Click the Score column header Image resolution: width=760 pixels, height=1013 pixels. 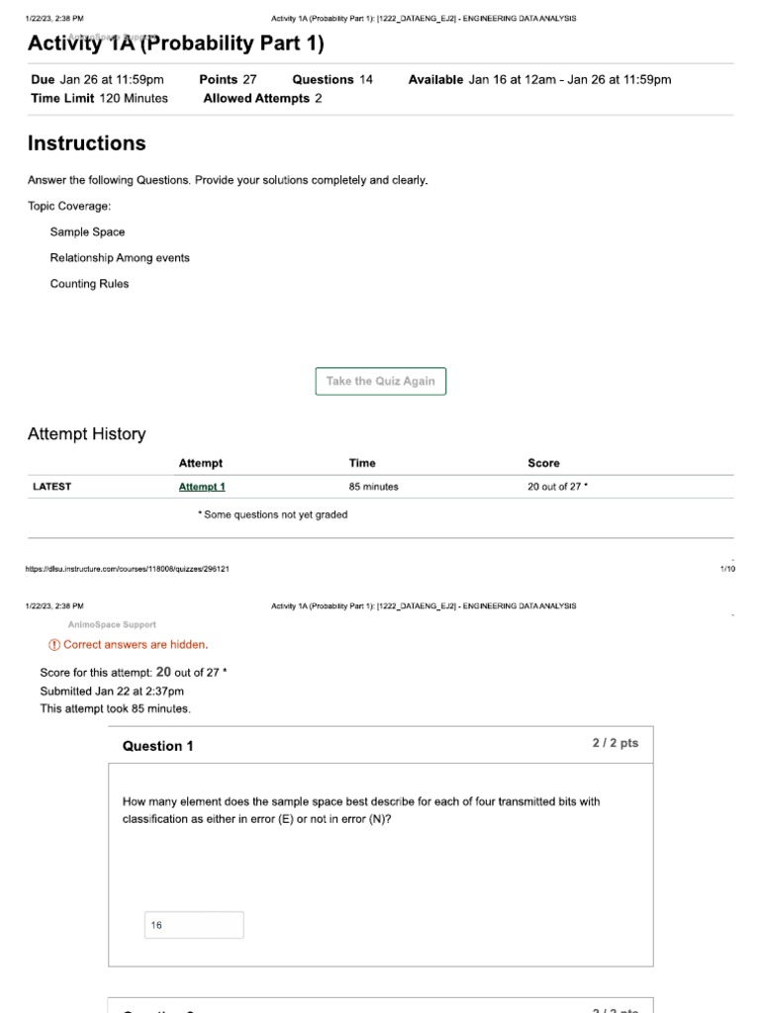543,463
